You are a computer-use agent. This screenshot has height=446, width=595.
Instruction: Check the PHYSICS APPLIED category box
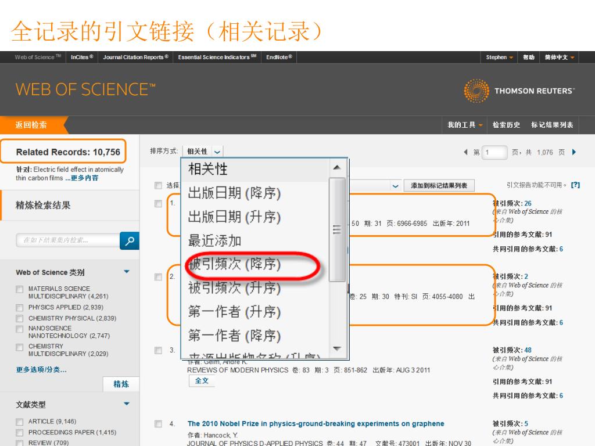[x=19, y=307]
